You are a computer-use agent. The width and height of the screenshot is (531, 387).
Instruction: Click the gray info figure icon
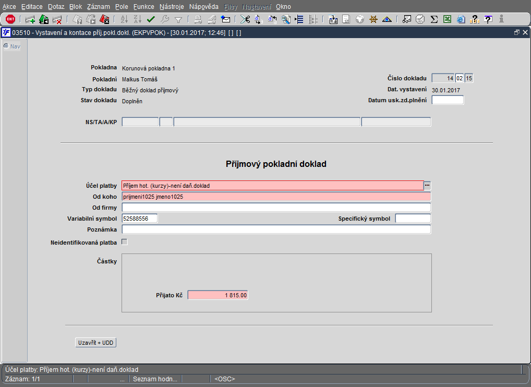[x=502, y=20]
